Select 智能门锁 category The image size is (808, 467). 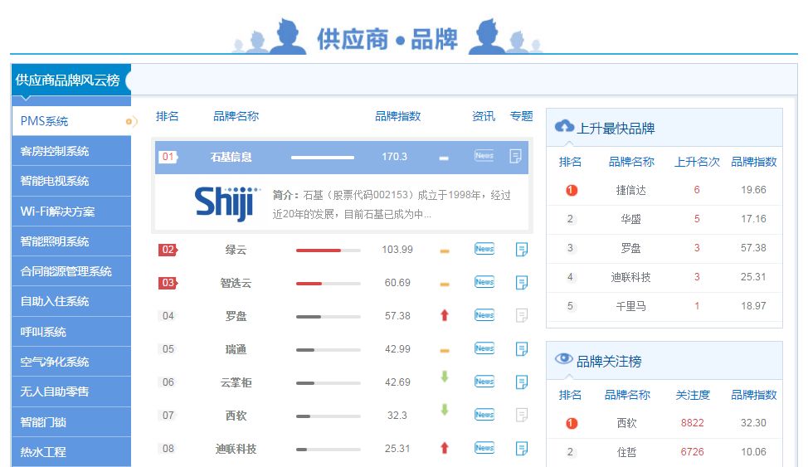pos(71,422)
